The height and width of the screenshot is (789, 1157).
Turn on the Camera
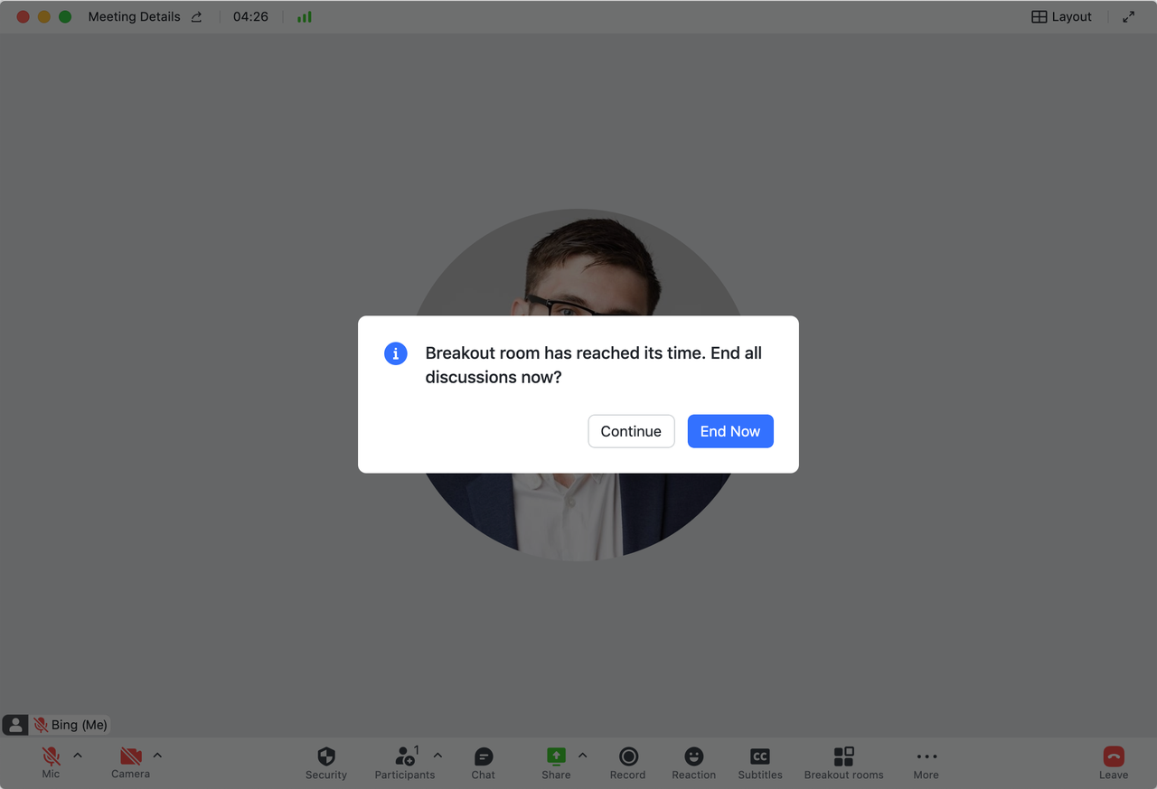coord(131,756)
